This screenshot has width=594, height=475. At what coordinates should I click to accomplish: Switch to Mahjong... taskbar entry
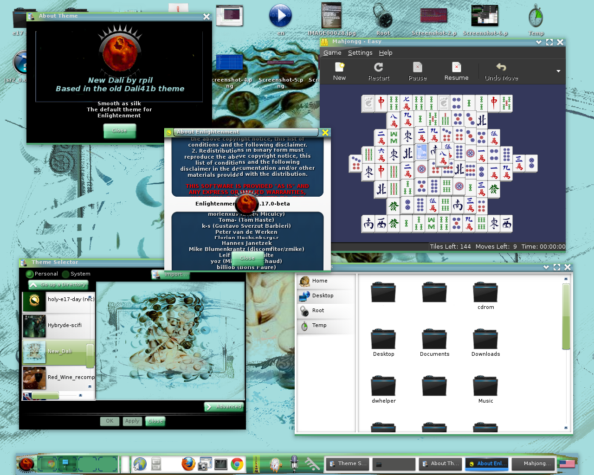coord(533,464)
